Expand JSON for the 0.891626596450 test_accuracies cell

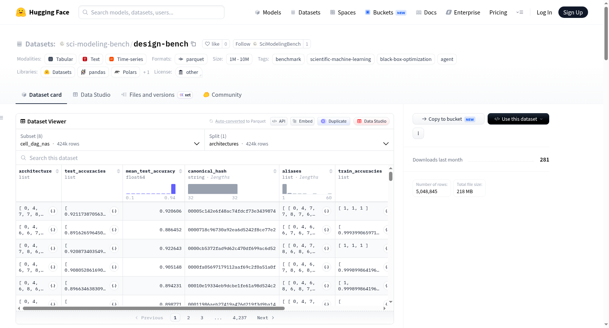[x=114, y=230]
